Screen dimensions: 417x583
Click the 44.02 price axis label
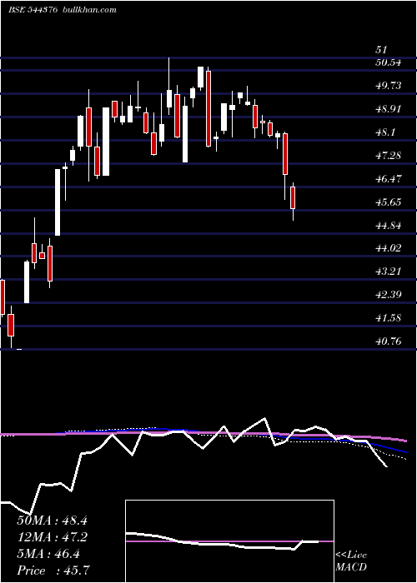point(389,248)
